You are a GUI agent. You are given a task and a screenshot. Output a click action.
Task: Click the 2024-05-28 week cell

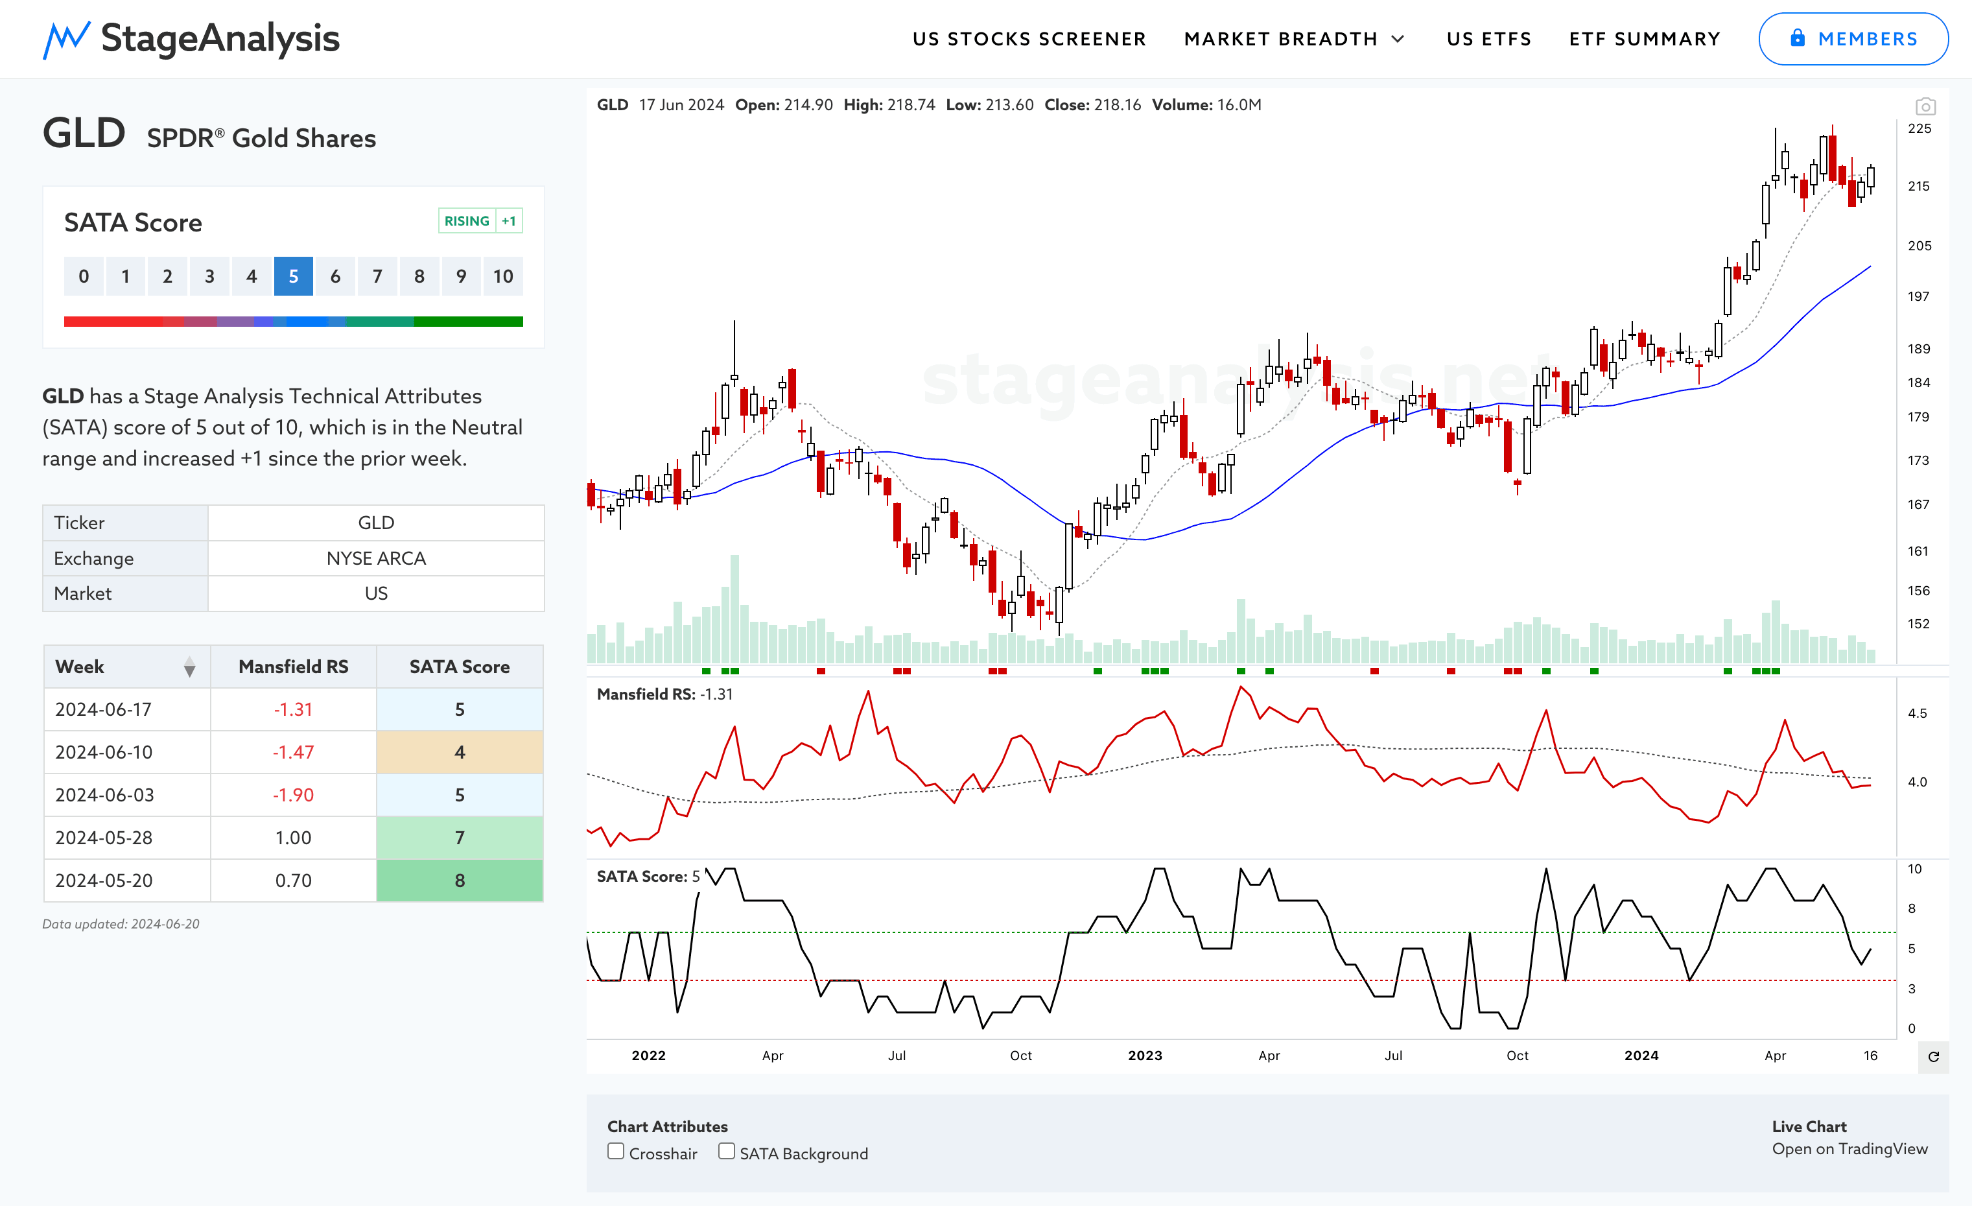[x=127, y=838]
